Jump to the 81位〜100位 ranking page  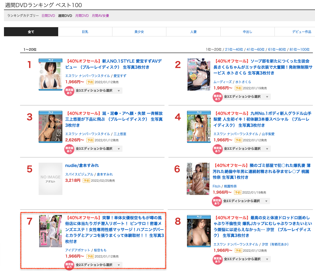point(299,49)
